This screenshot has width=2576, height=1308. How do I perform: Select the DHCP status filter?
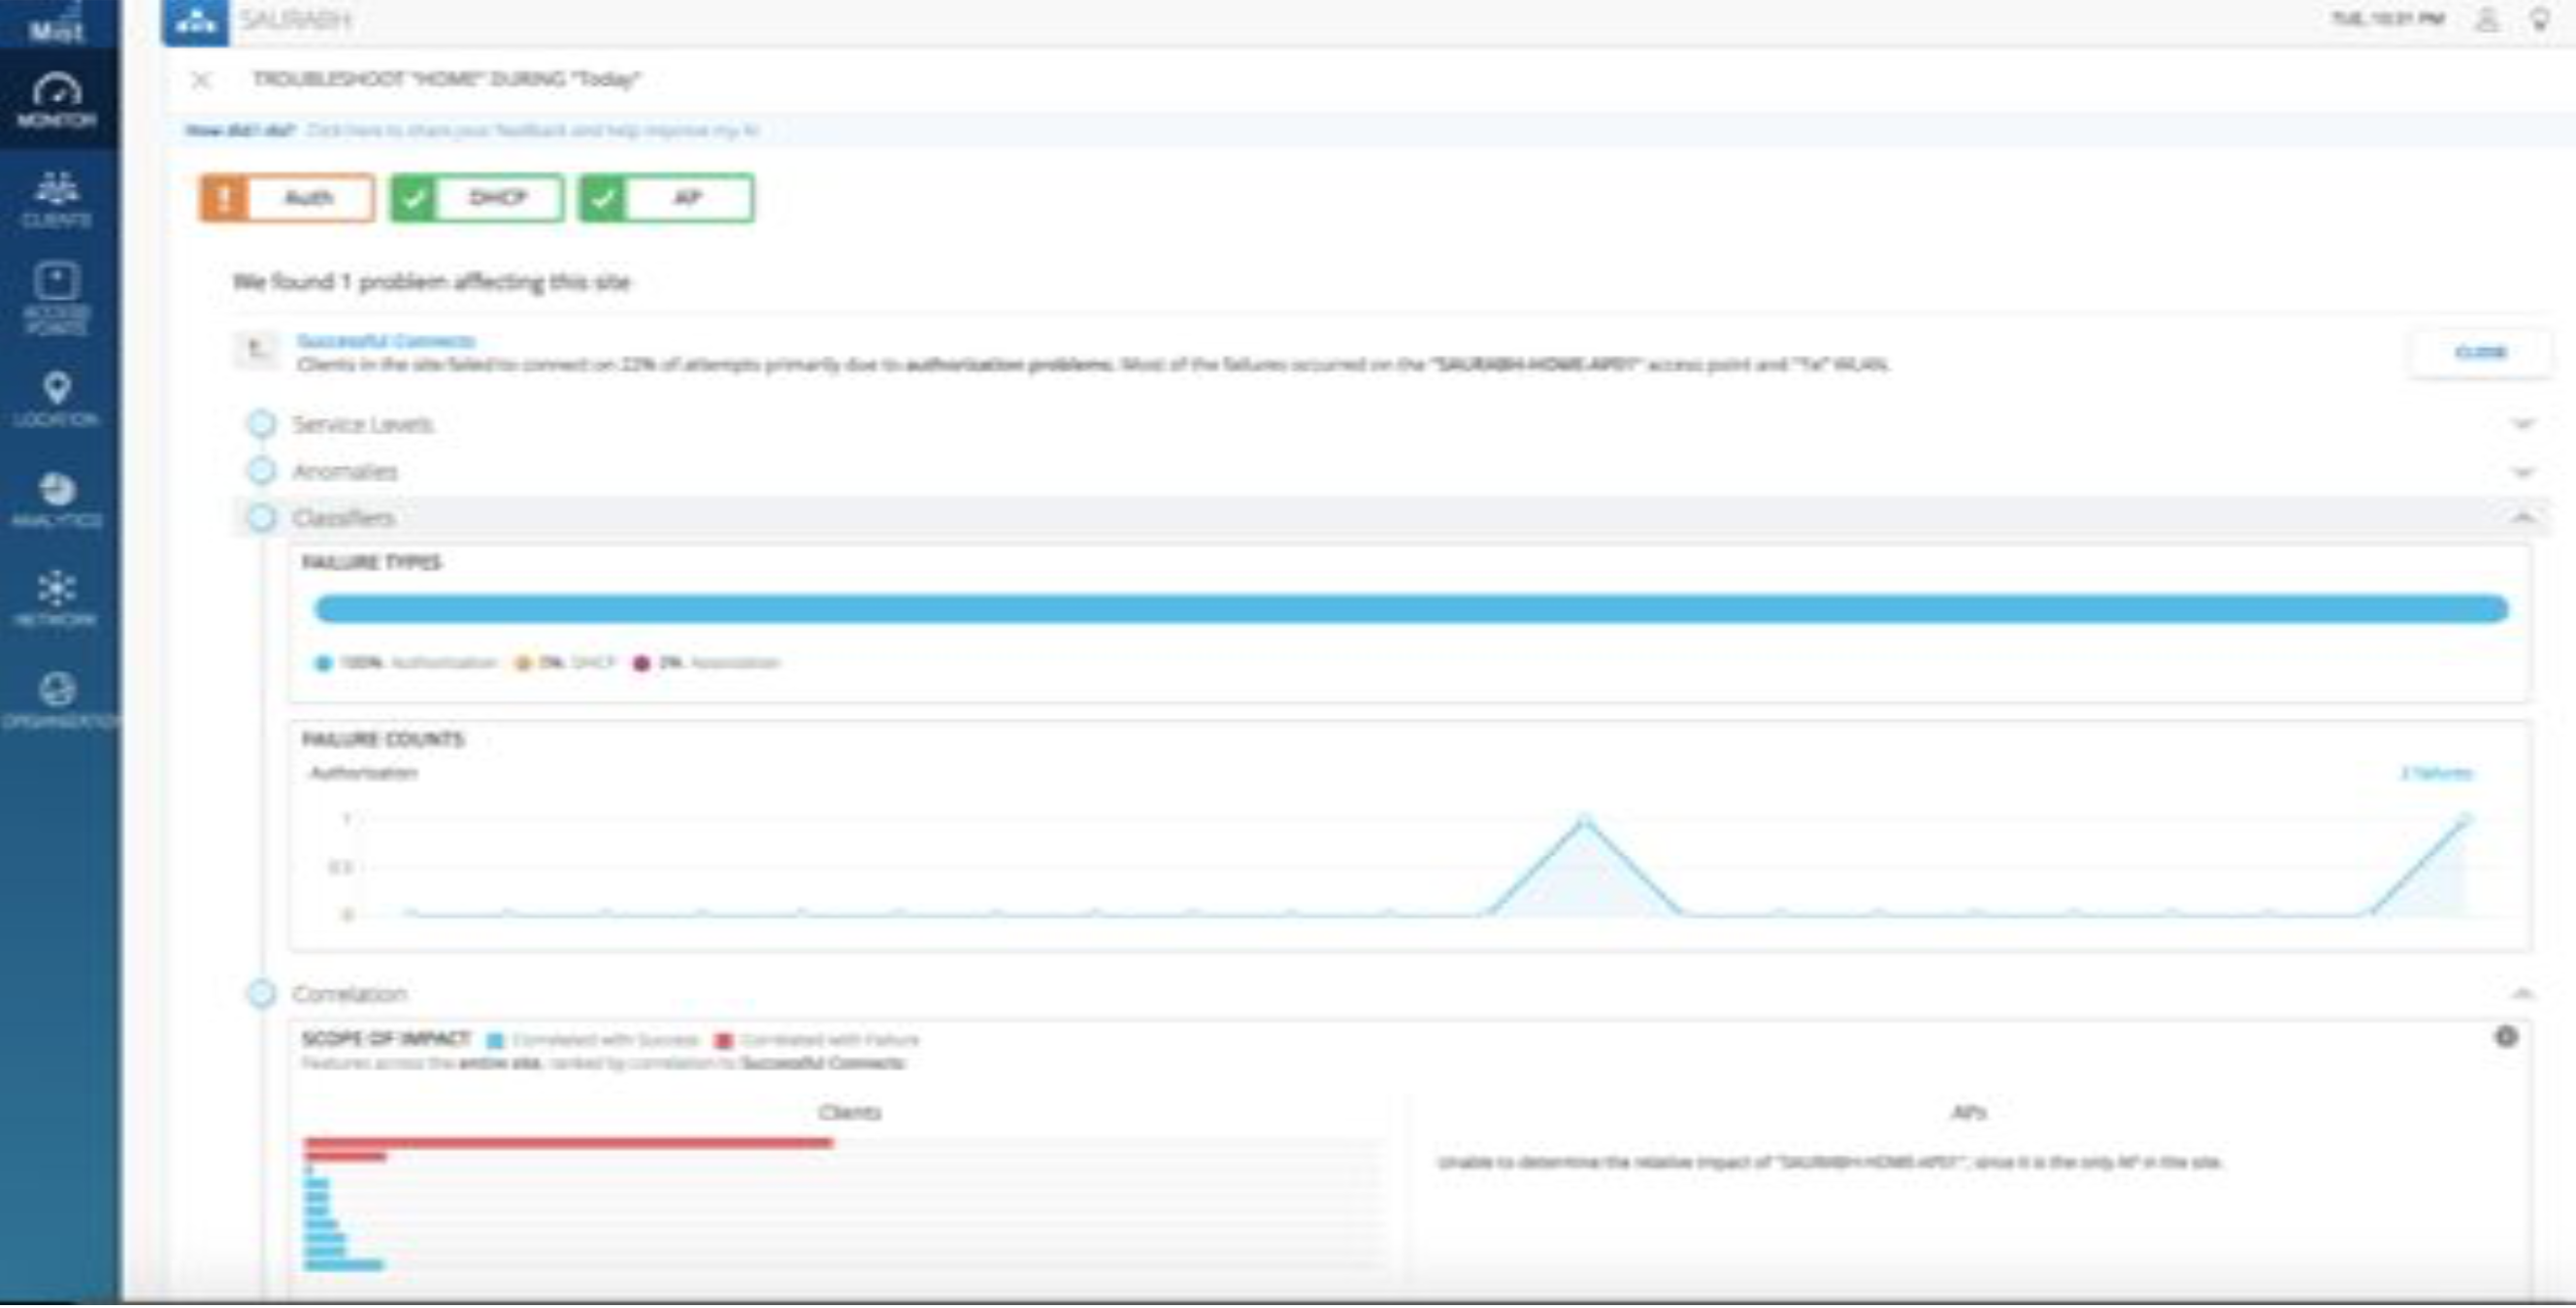tap(477, 198)
